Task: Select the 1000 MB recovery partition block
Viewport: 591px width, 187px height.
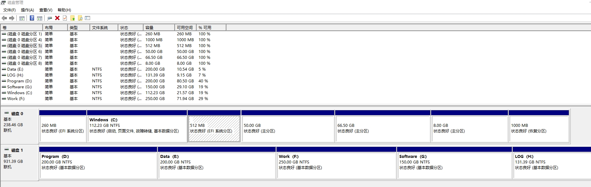Action: (x=539, y=126)
